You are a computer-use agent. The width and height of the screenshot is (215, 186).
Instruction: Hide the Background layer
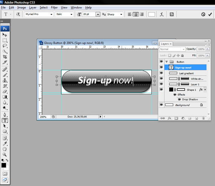161,105
